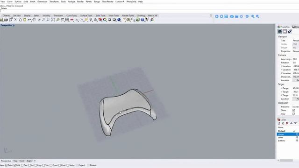Click the camera viewport properties icon
299x168 pixels.
[280, 31]
